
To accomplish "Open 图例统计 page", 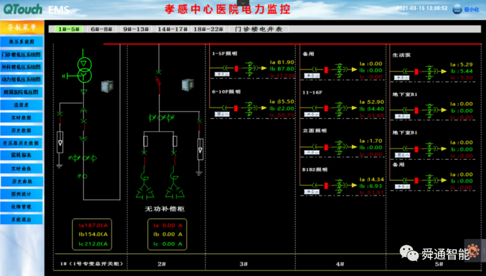I will [x=22, y=194].
